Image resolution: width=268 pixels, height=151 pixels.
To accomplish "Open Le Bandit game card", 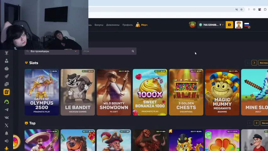I will point(78,92).
